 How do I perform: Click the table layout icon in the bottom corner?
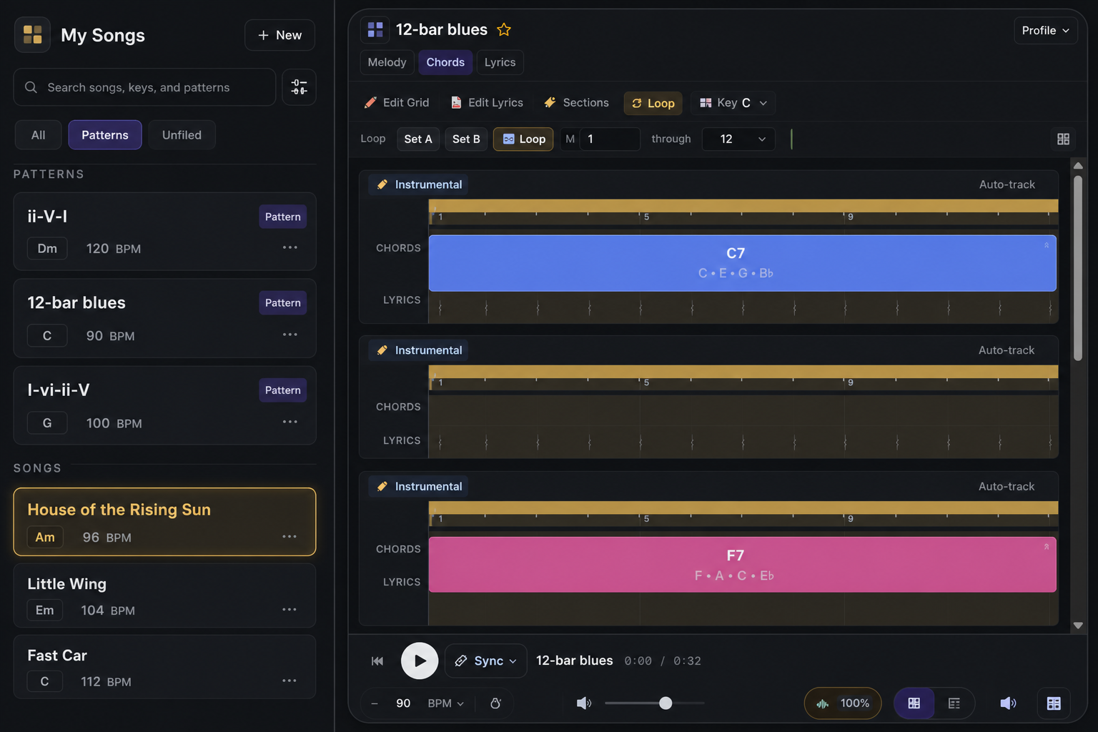pyautogui.click(x=1054, y=703)
